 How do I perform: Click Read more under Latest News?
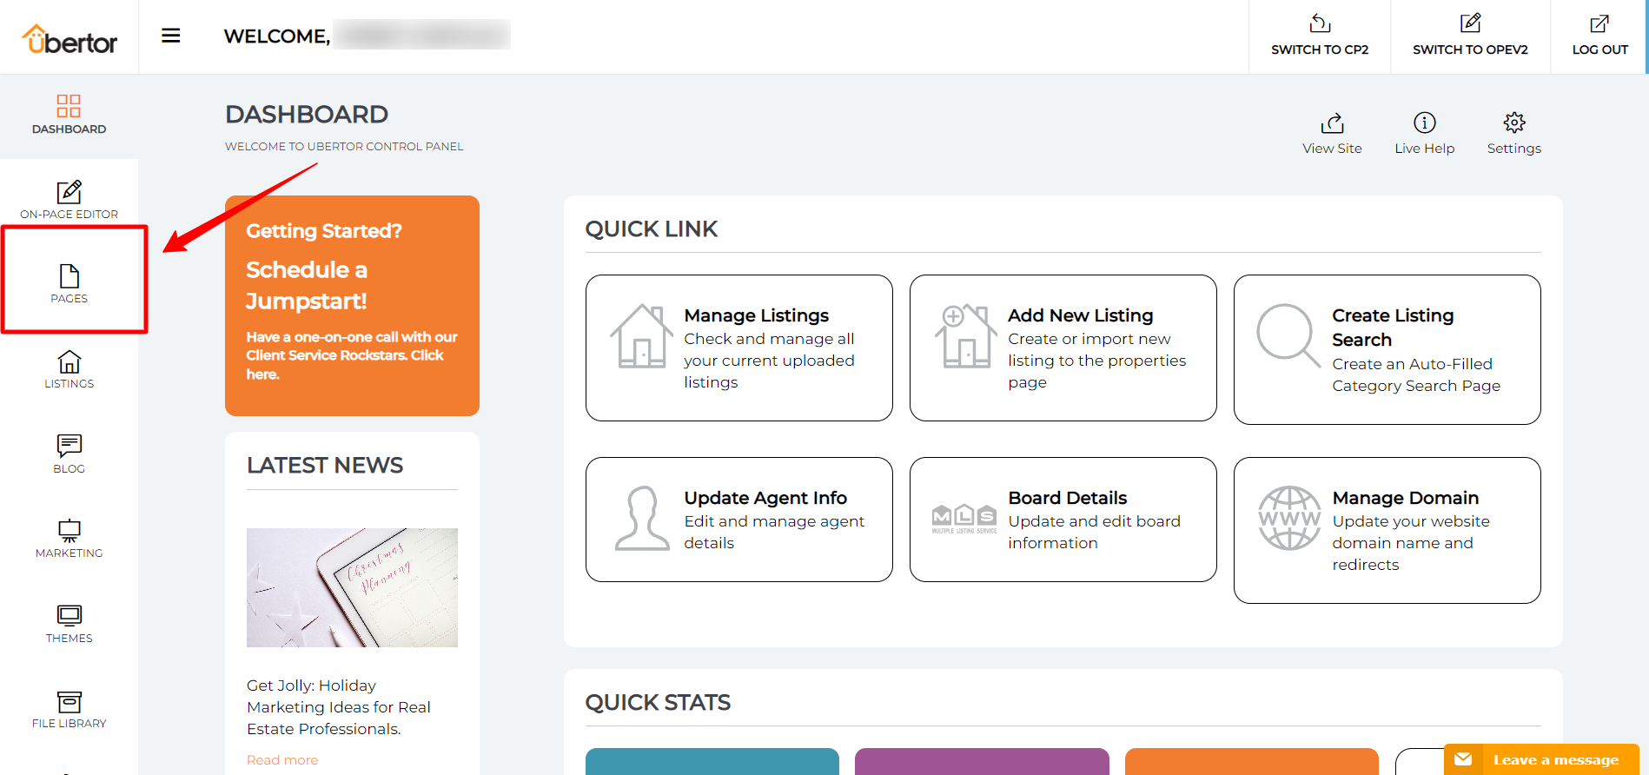pyautogui.click(x=282, y=760)
